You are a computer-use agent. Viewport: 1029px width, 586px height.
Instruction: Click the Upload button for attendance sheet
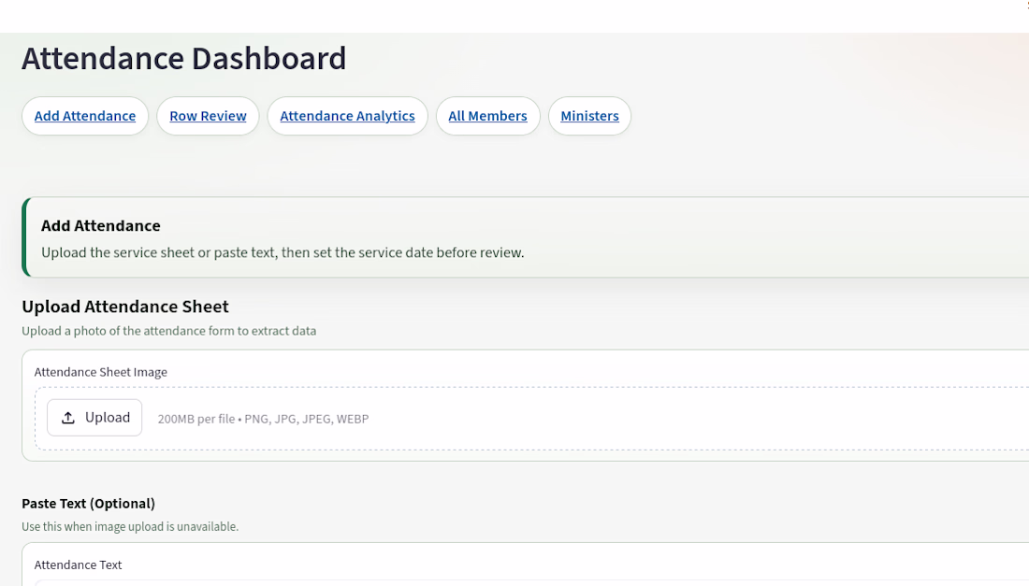pos(94,418)
